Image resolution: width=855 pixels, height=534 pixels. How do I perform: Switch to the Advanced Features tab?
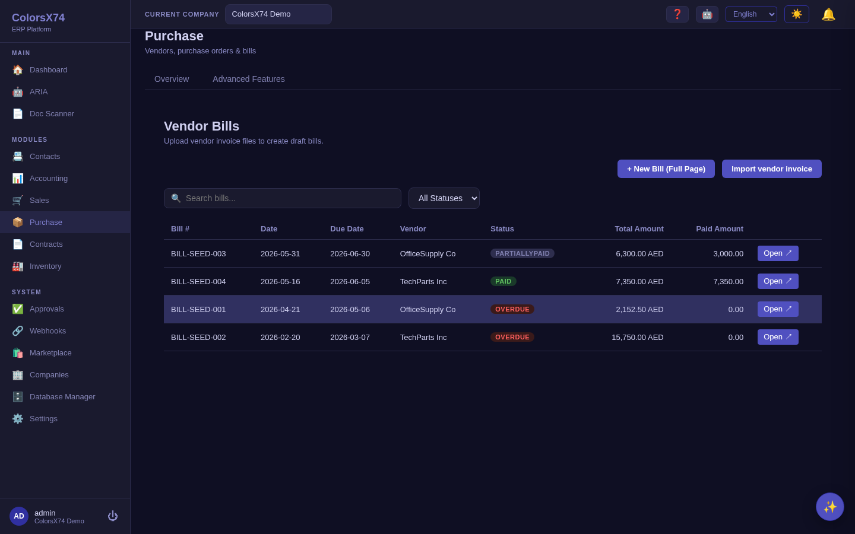[x=249, y=79]
